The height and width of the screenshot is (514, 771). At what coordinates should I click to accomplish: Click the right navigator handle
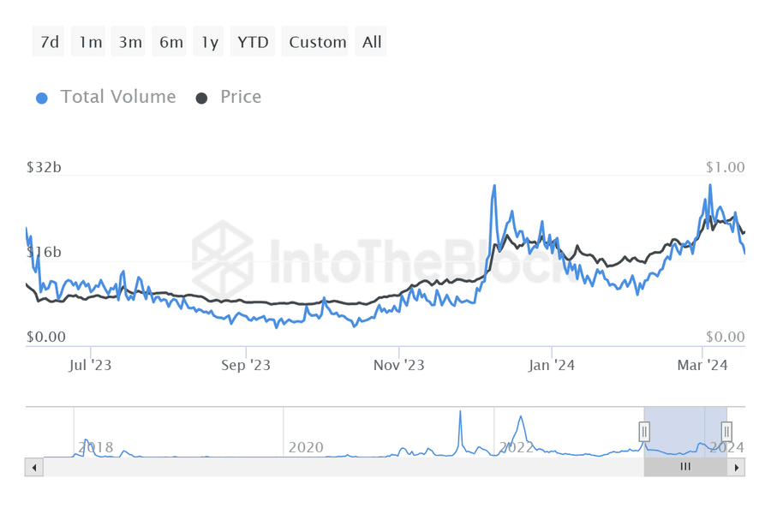pos(727,433)
